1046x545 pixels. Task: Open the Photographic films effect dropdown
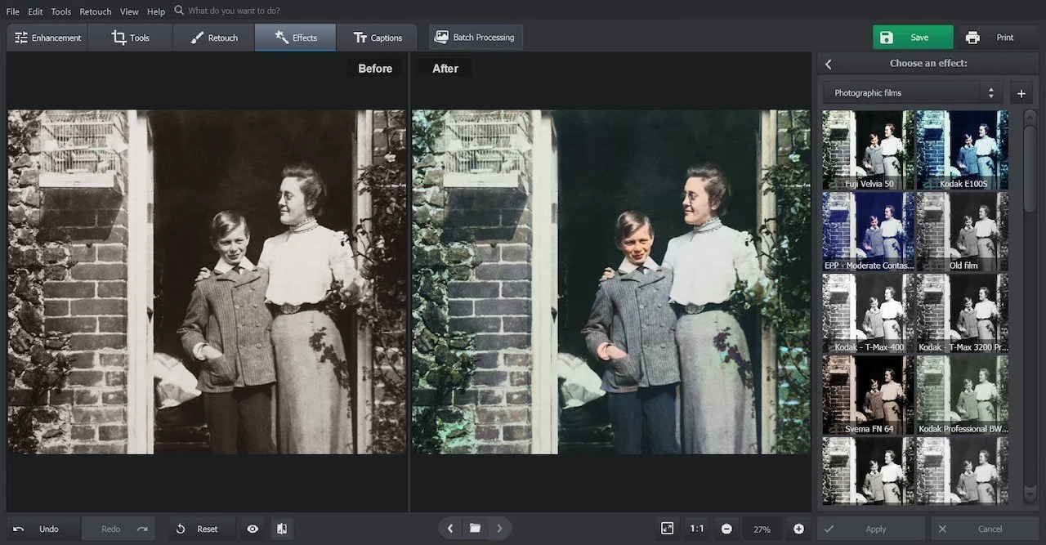pos(913,93)
